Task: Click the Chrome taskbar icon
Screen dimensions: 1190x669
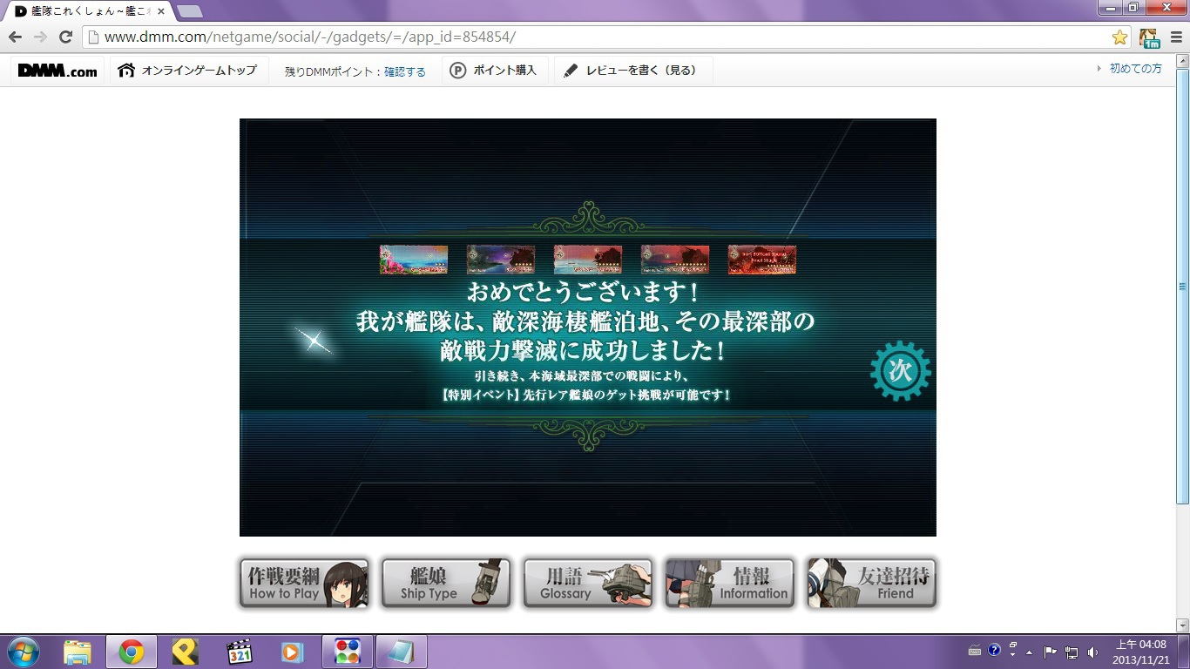Action: (x=132, y=652)
